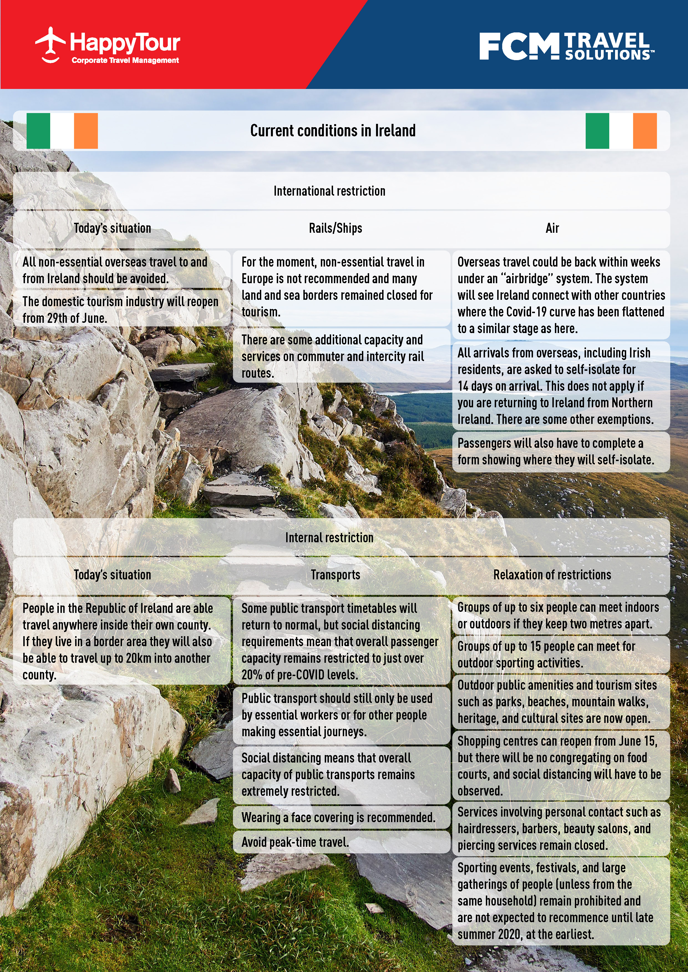The image size is (688, 972).
Task: Click the FCM Travel Solutions logo
Action: [x=567, y=46]
